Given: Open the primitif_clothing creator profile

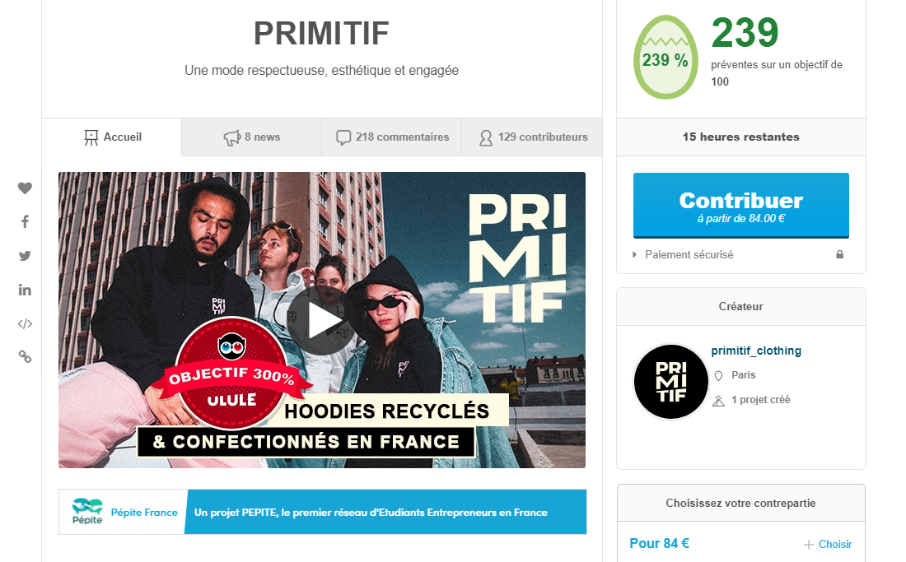Looking at the screenshot, I should 756,351.
